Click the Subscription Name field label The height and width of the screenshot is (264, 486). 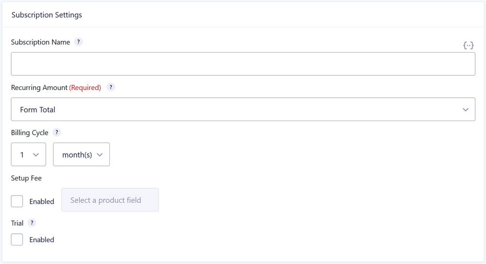click(x=41, y=42)
